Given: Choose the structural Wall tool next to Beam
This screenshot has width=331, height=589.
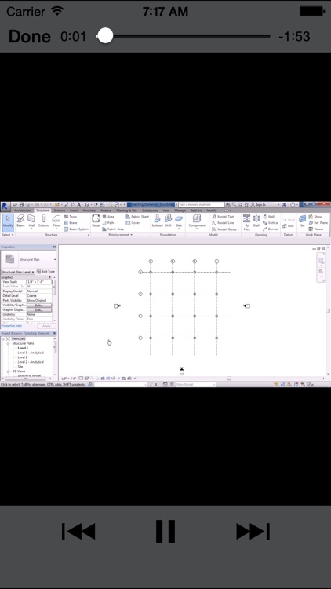Looking at the screenshot, I should [x=31, y=222].
